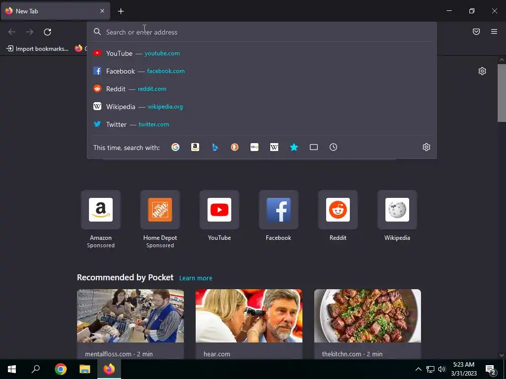Choose YouTube suggestion youtube.com
The height and width of the screenshot is (379, 506).
262,53
